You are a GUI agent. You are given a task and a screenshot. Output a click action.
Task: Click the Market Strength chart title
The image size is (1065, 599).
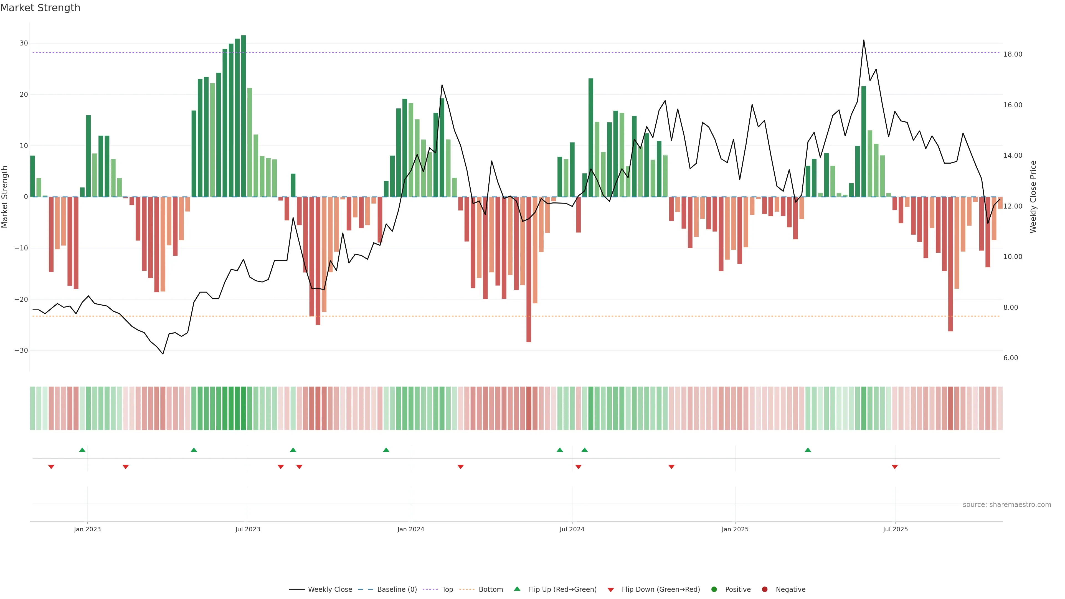click(x=40, y=8)
